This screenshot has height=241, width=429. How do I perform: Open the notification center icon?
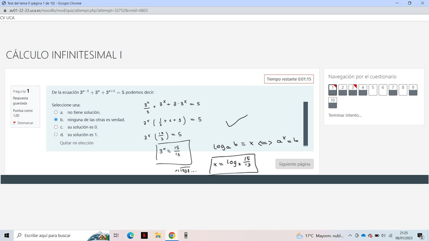pos(420,235)
